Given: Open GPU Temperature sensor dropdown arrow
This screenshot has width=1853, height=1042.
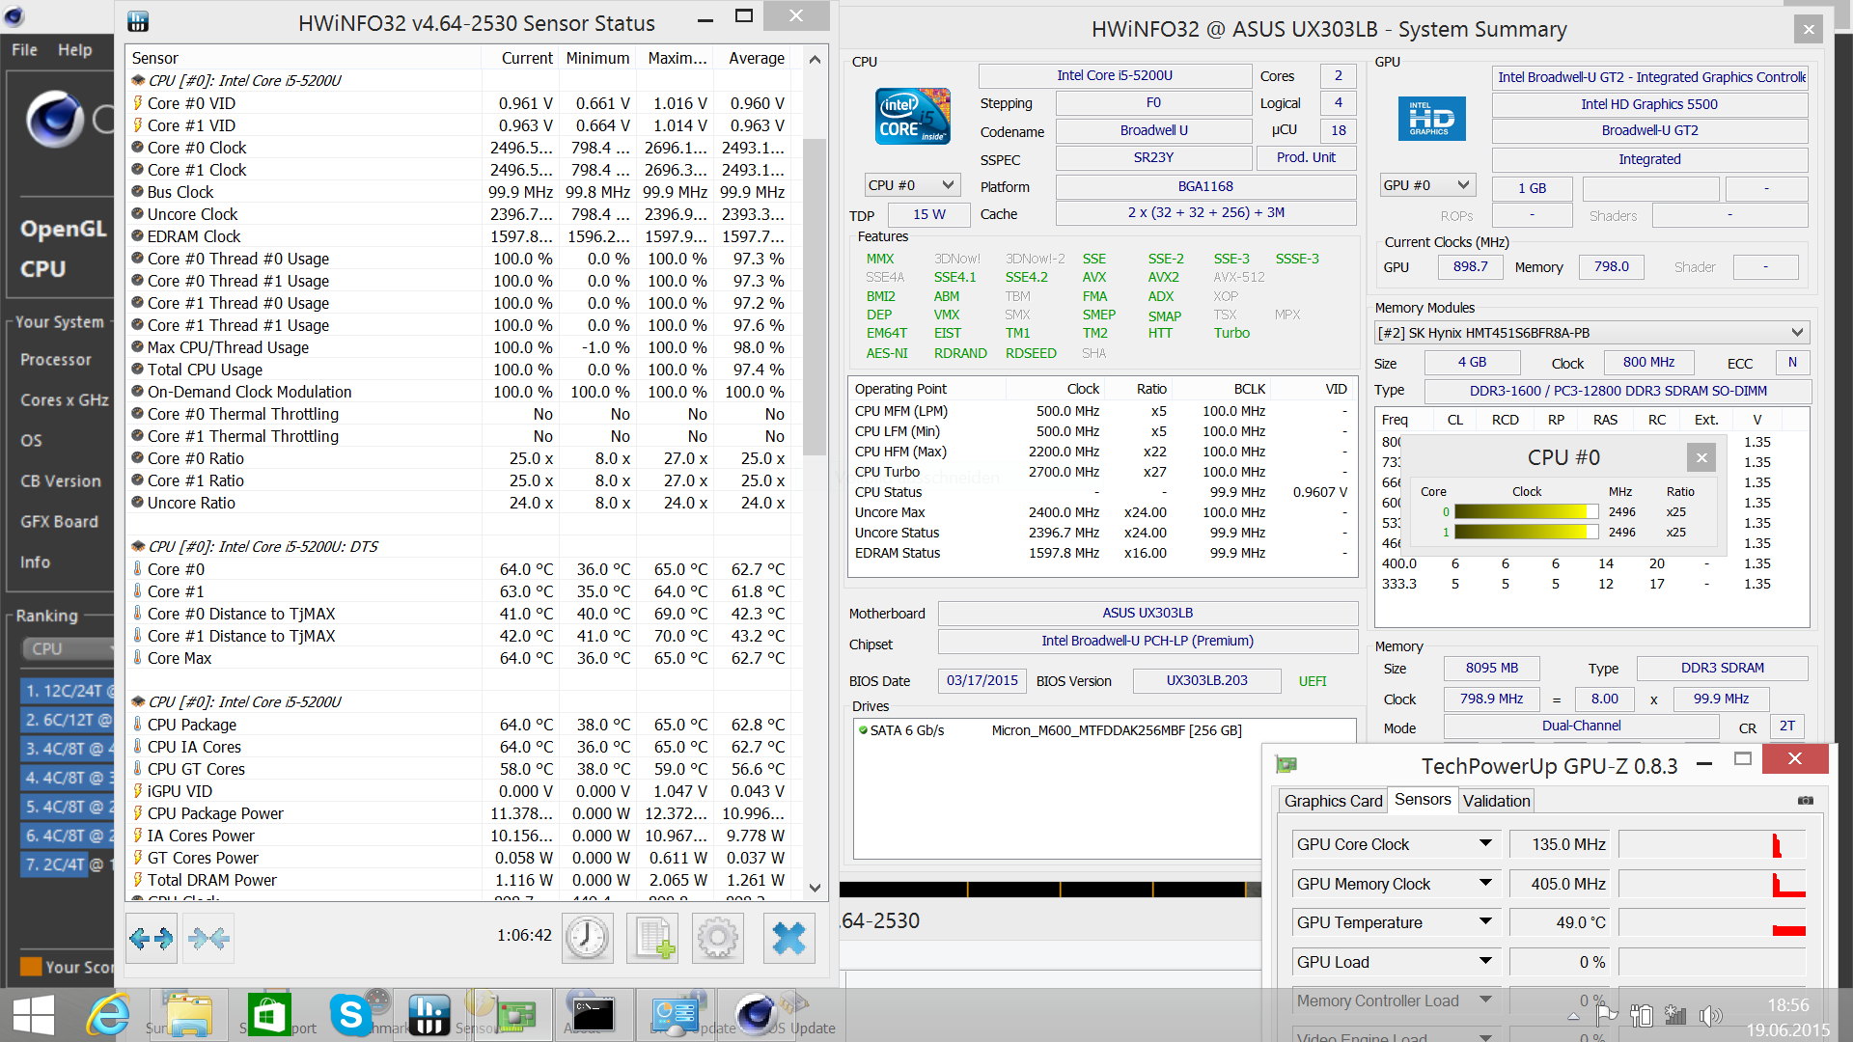Looking at the screenshot, I should 1485,922.
